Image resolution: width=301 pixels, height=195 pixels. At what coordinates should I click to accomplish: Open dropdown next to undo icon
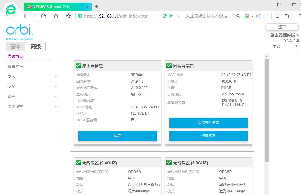pos(293,16)
